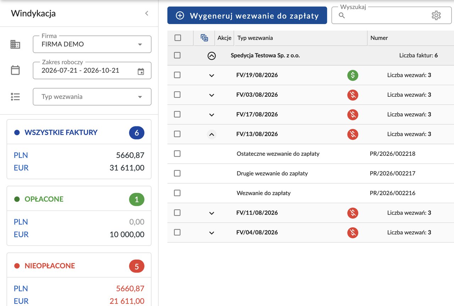
Task: Filter by OPŁACONE card
Action: [x=79, y=216]
